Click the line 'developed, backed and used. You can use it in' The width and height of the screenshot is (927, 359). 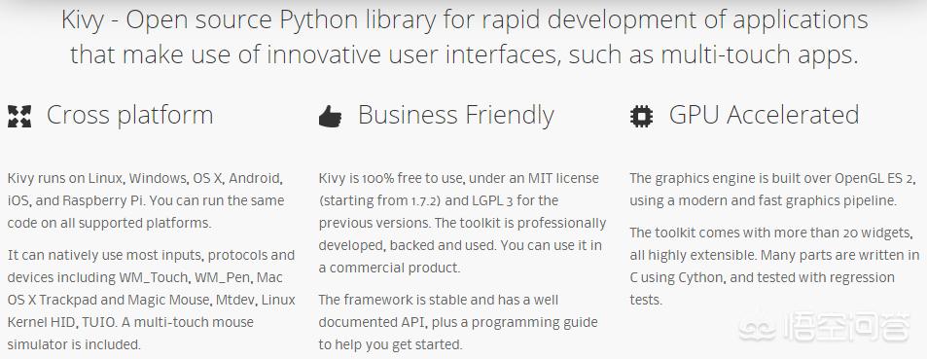pos(460,245)
